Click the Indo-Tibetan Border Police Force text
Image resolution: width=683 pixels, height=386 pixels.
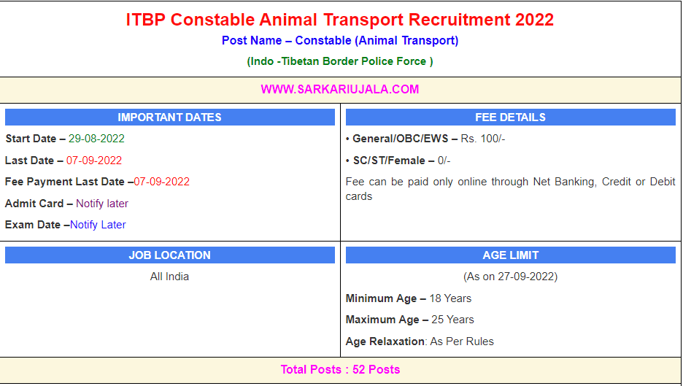click(x=340, y=61)
